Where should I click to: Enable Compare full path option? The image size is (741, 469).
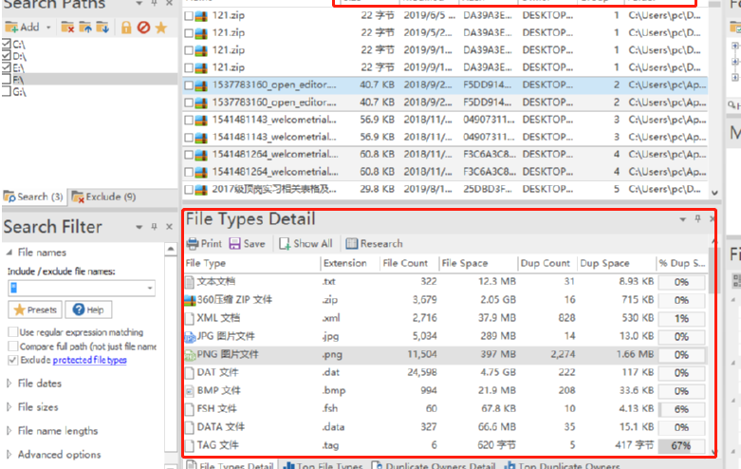tap(13, 347)
